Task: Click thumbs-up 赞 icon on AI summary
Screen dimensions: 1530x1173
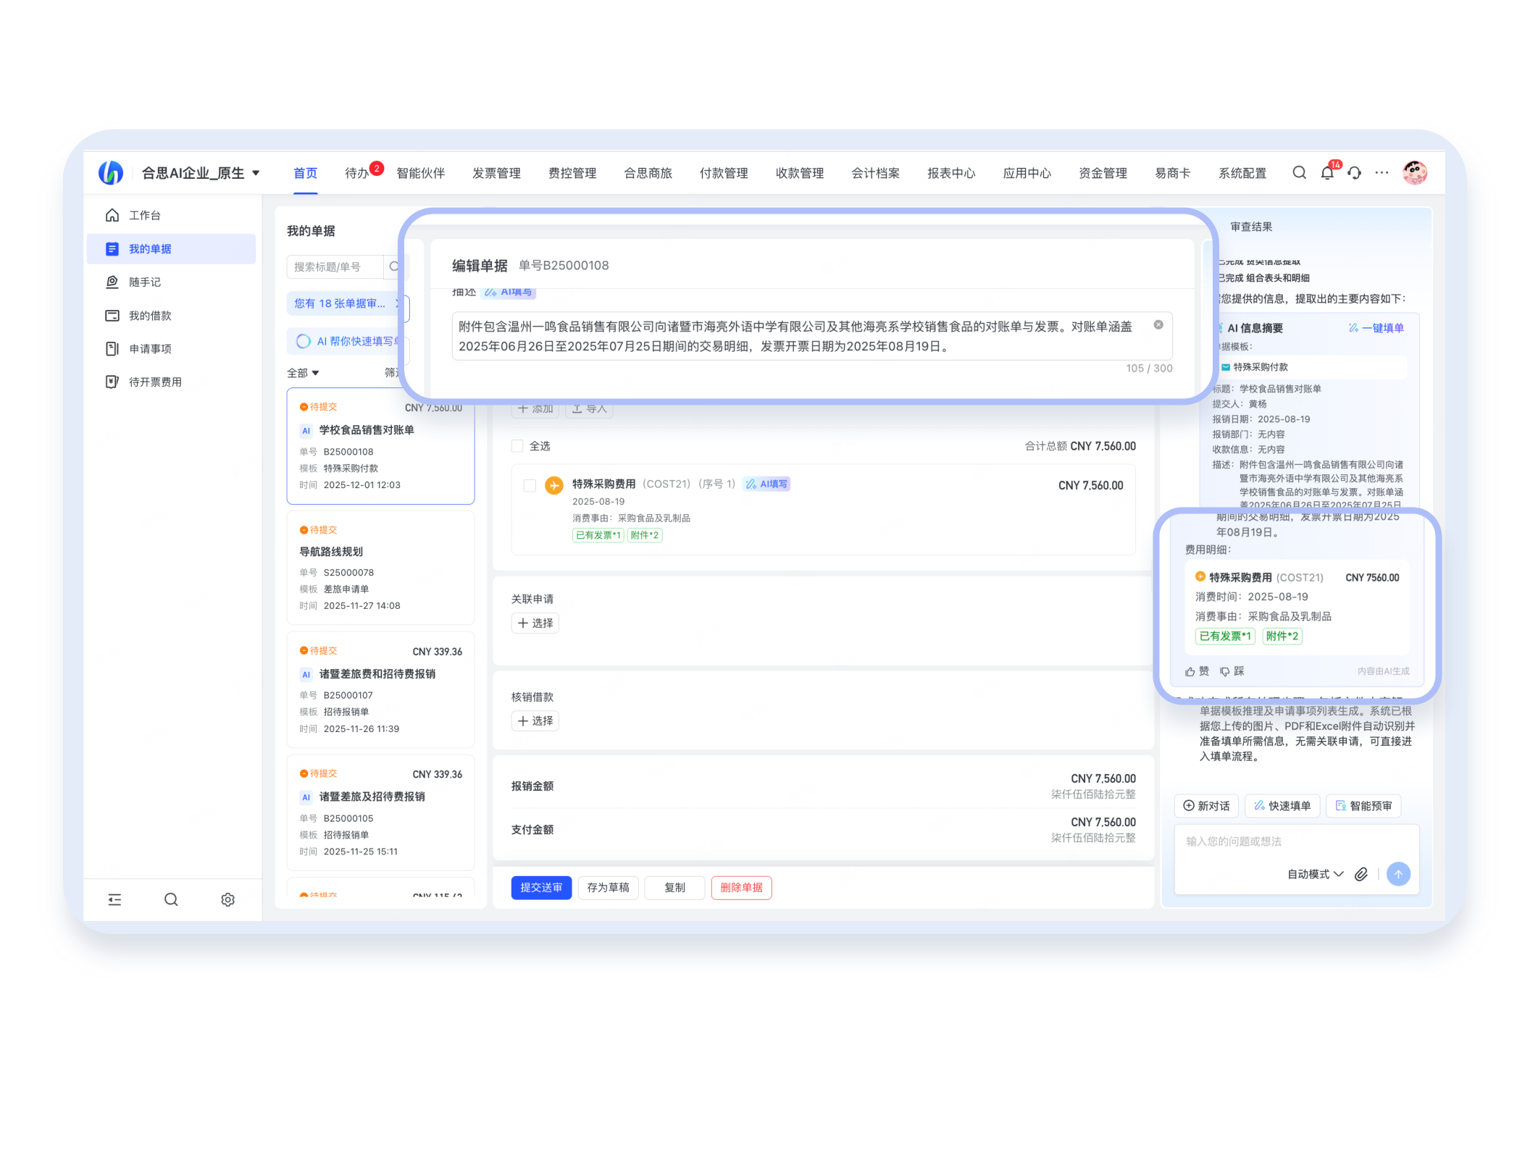Action: pyautogui.click(x=1190, y=671)
